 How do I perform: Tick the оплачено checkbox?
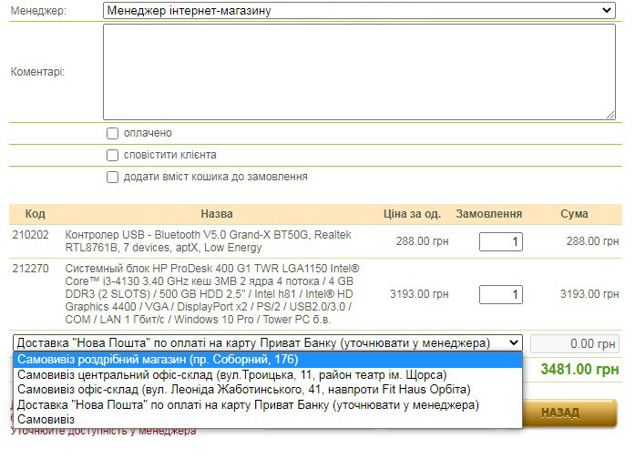(113, 134)
